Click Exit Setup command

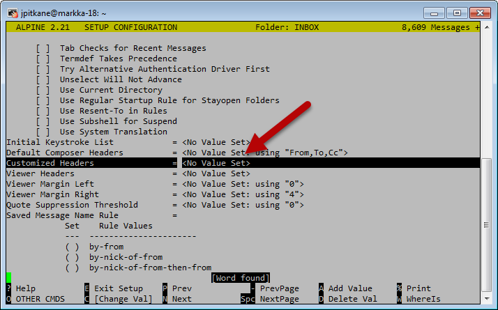pos(114,288)
